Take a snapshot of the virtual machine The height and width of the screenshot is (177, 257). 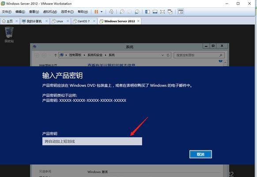tap(122, 12)
